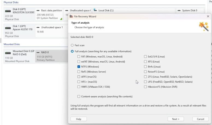The width and height of the screenshot is (212, 125).
Task: Enable the HFS+ (macOS) checkbox
Action: coord(79,82)
